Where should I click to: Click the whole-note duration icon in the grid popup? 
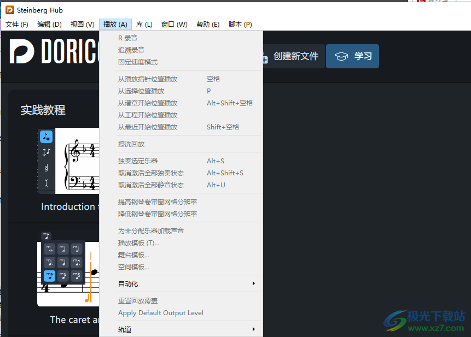(49, 249)
